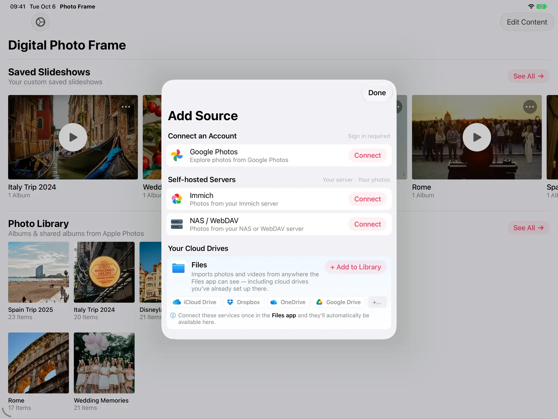558x419 pixels.
Task: Connect Google Photos account
Action: 368,155
